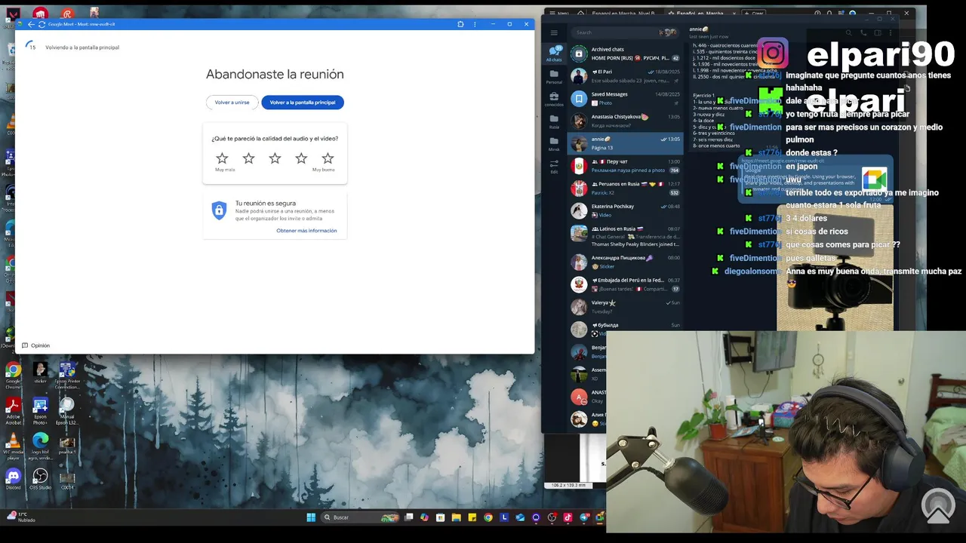Open weather widget showing Nublado
Viewport: 966px width, 543px height.
[x=21, y=517]
